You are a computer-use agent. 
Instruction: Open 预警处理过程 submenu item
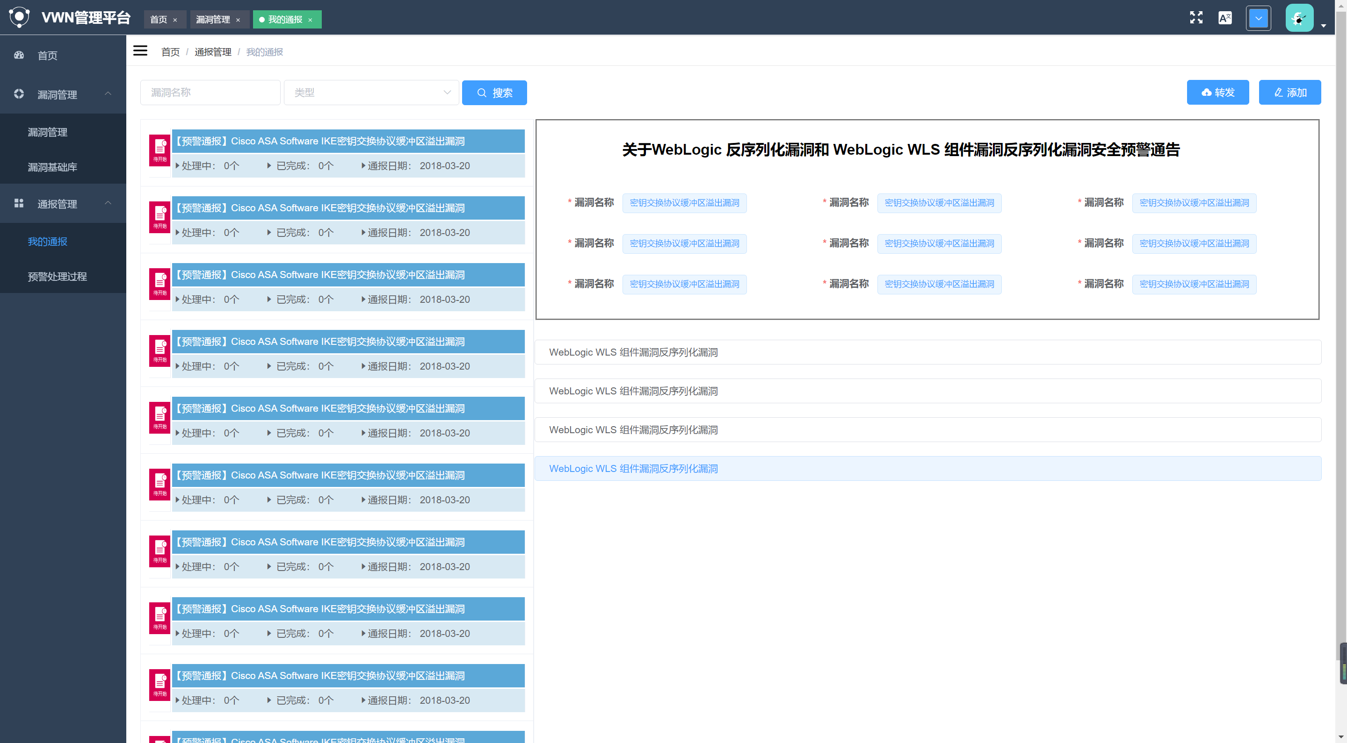point(57,276)
